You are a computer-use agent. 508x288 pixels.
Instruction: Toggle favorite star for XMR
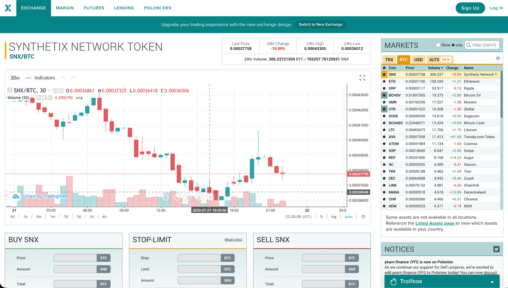[384, 102]
